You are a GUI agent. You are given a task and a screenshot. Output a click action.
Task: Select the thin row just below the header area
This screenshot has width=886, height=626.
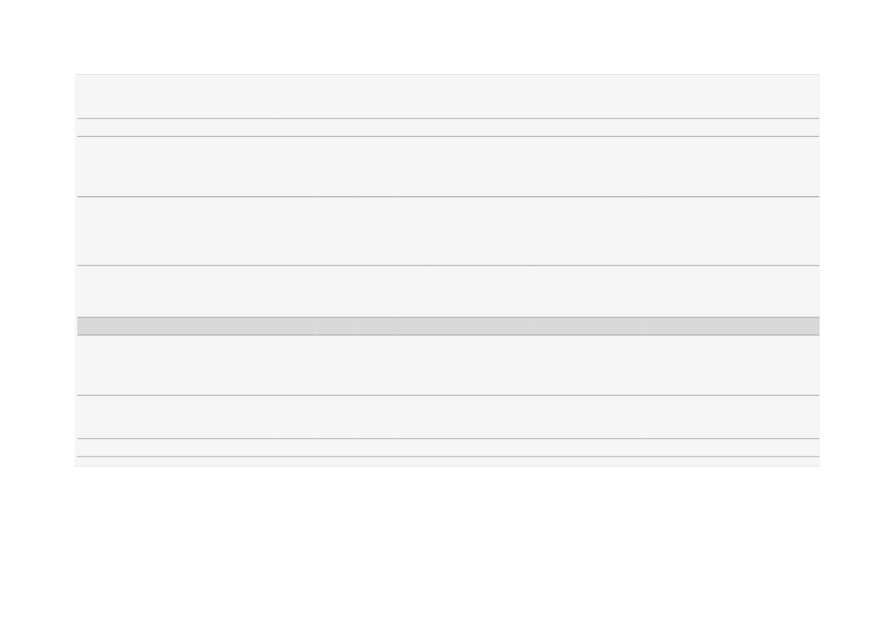click(x=448, y=127)
